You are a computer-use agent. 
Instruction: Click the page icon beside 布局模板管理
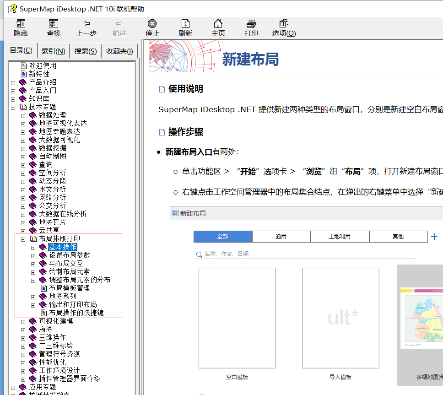click(x=44, y=288)
